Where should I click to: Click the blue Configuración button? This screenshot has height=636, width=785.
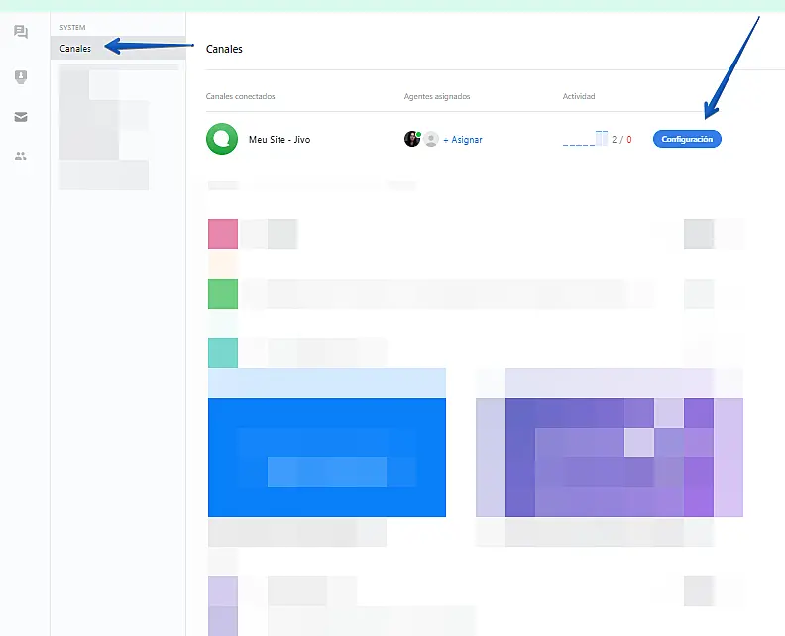point(687,139)
